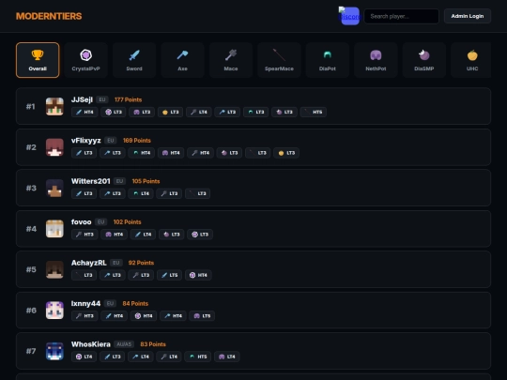Open the WhosKiera player name

point(91,344)
